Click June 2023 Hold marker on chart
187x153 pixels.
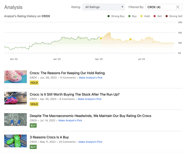[x=130, y=39]
